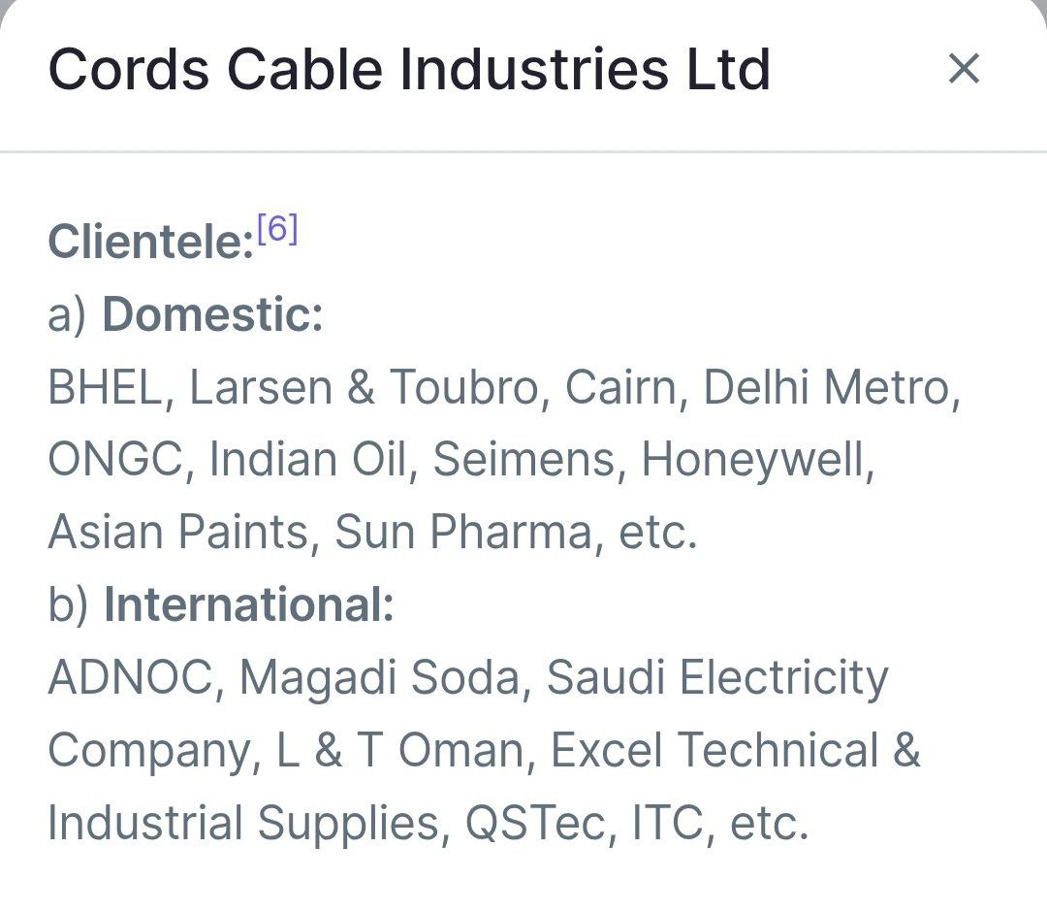Open the [6] citation reference link

pos(276,230)
